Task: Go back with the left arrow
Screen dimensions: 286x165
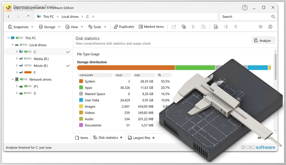Action: (x=8, y=17)
